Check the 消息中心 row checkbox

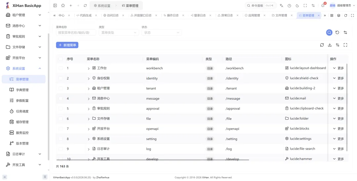coord(60,98)
